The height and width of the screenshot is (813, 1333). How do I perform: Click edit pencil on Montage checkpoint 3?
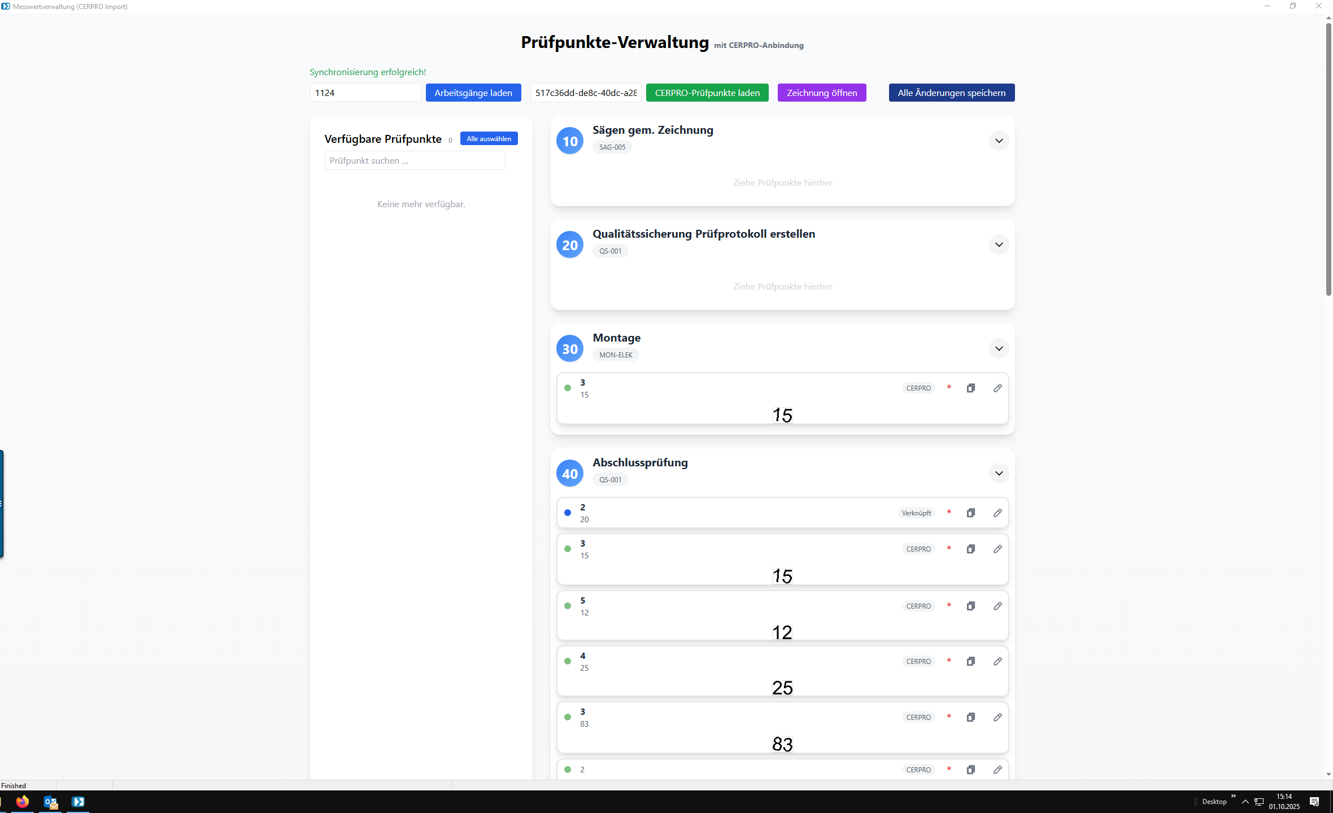coord(997,388)
